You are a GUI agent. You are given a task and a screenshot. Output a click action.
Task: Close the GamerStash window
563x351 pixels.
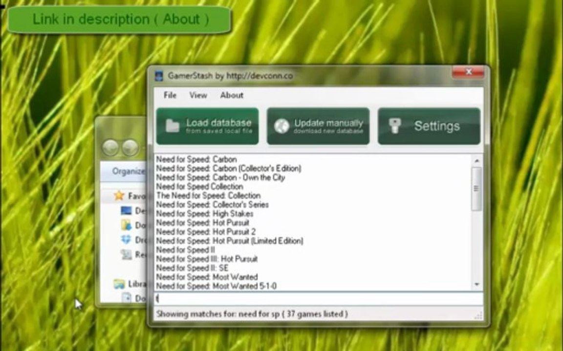pyautogui.click(x=468, y=72)
